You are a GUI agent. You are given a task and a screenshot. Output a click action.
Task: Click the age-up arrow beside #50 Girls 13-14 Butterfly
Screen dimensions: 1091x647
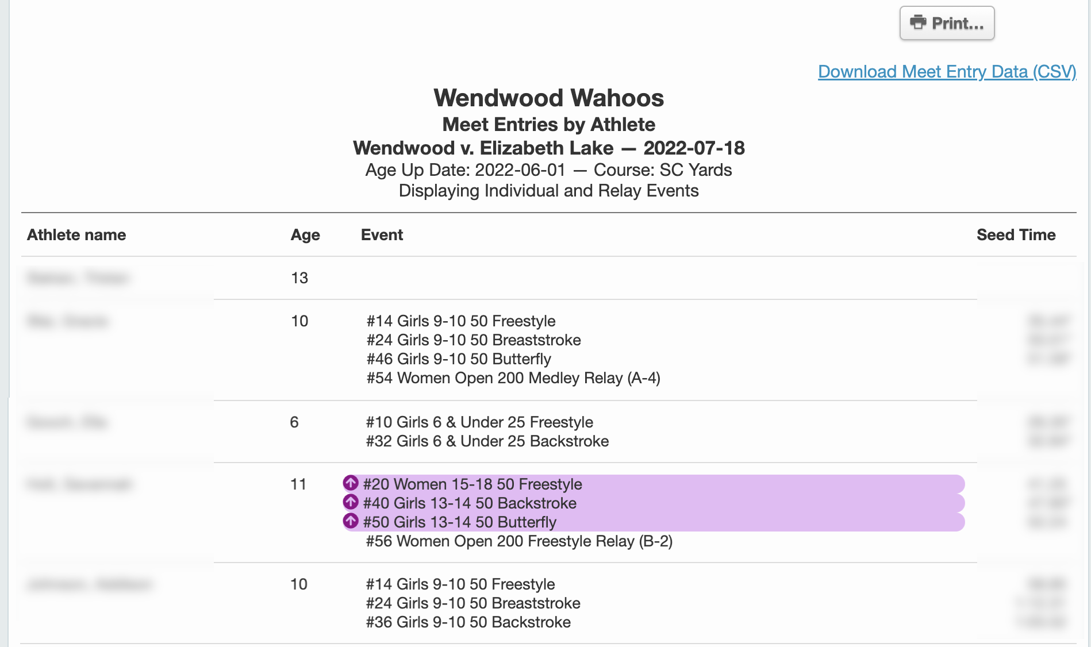351,522
